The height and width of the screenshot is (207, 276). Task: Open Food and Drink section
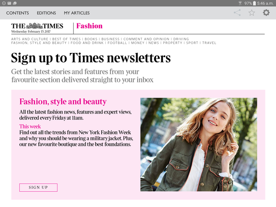point(87,43)
